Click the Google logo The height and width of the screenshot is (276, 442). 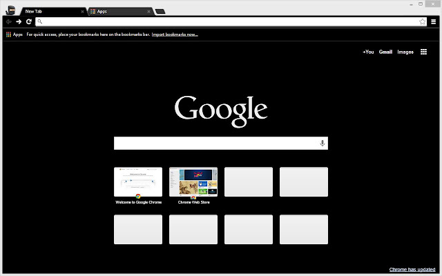[221, 111]
